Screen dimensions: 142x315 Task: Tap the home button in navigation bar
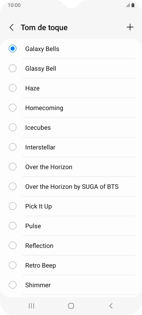71,306
